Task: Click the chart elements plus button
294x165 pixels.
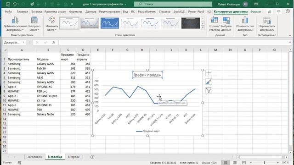Action: point(209,73)
